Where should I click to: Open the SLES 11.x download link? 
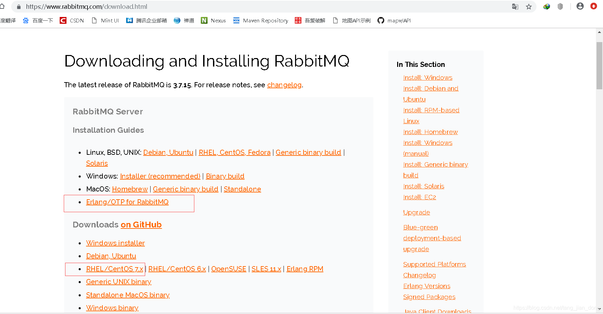click(266, 269)
